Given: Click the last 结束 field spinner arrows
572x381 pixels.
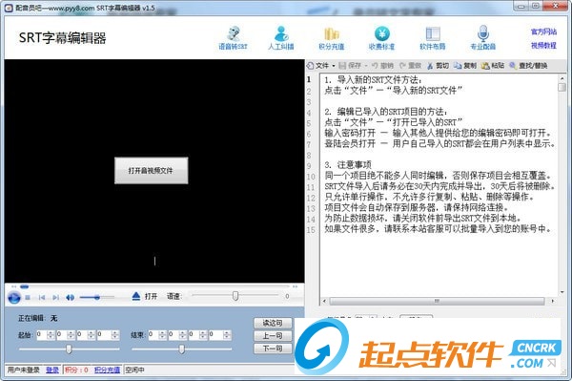Looking at the screenshot, I should 227,334.
